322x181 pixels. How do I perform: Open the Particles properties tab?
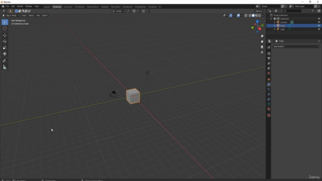coord(269,89)
